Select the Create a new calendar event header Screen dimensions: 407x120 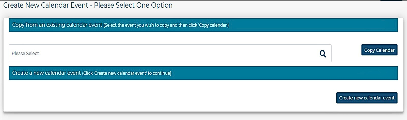pos(203,73)
